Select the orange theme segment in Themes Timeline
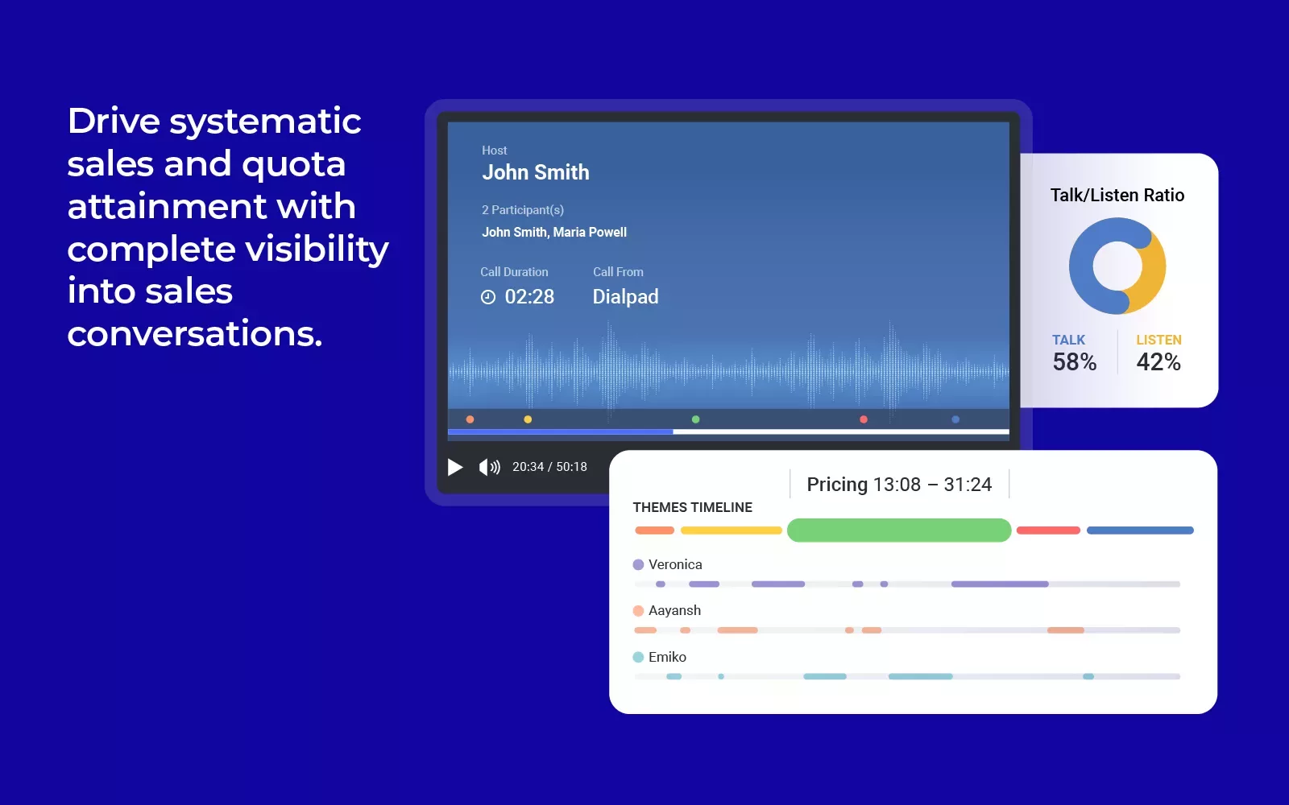The image size is (1289, 805). 654,530
